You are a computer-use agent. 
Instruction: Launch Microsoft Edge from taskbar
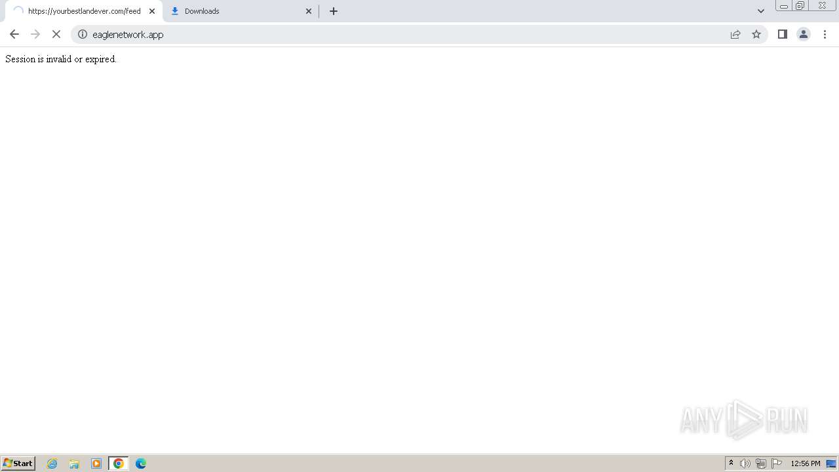click(141, 463)
